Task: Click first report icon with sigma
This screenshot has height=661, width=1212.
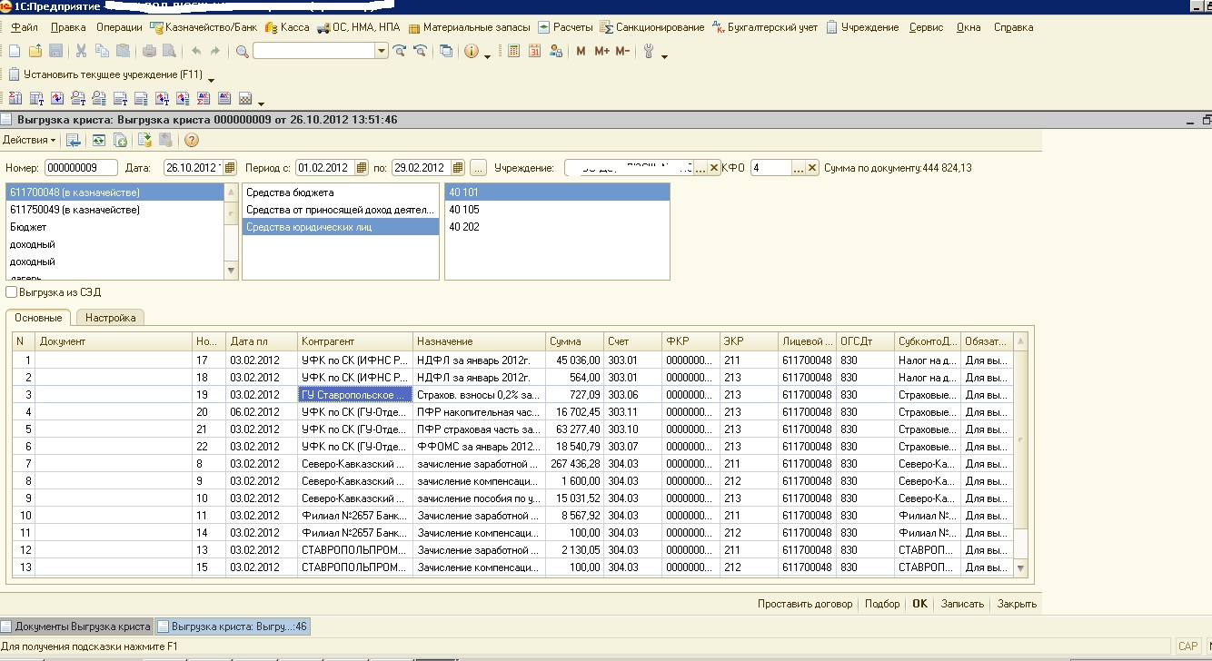Action: 15,98
